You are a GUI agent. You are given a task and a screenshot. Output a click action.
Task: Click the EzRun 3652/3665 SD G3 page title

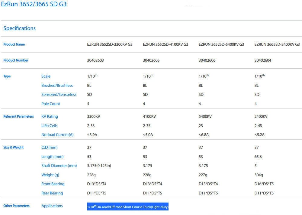point(34,5)
